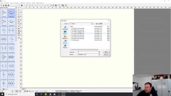The width and height of the screenshot is (171, 96).
Task: Open the Suchen in folder dropdown
Action: [92, 24]
